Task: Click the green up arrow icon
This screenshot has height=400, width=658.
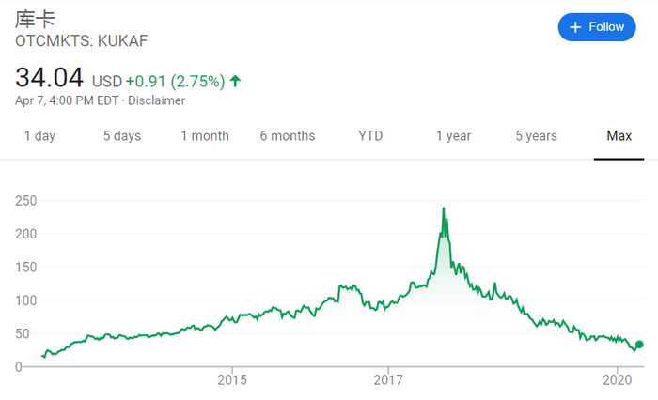Action: tap(235, 81)
